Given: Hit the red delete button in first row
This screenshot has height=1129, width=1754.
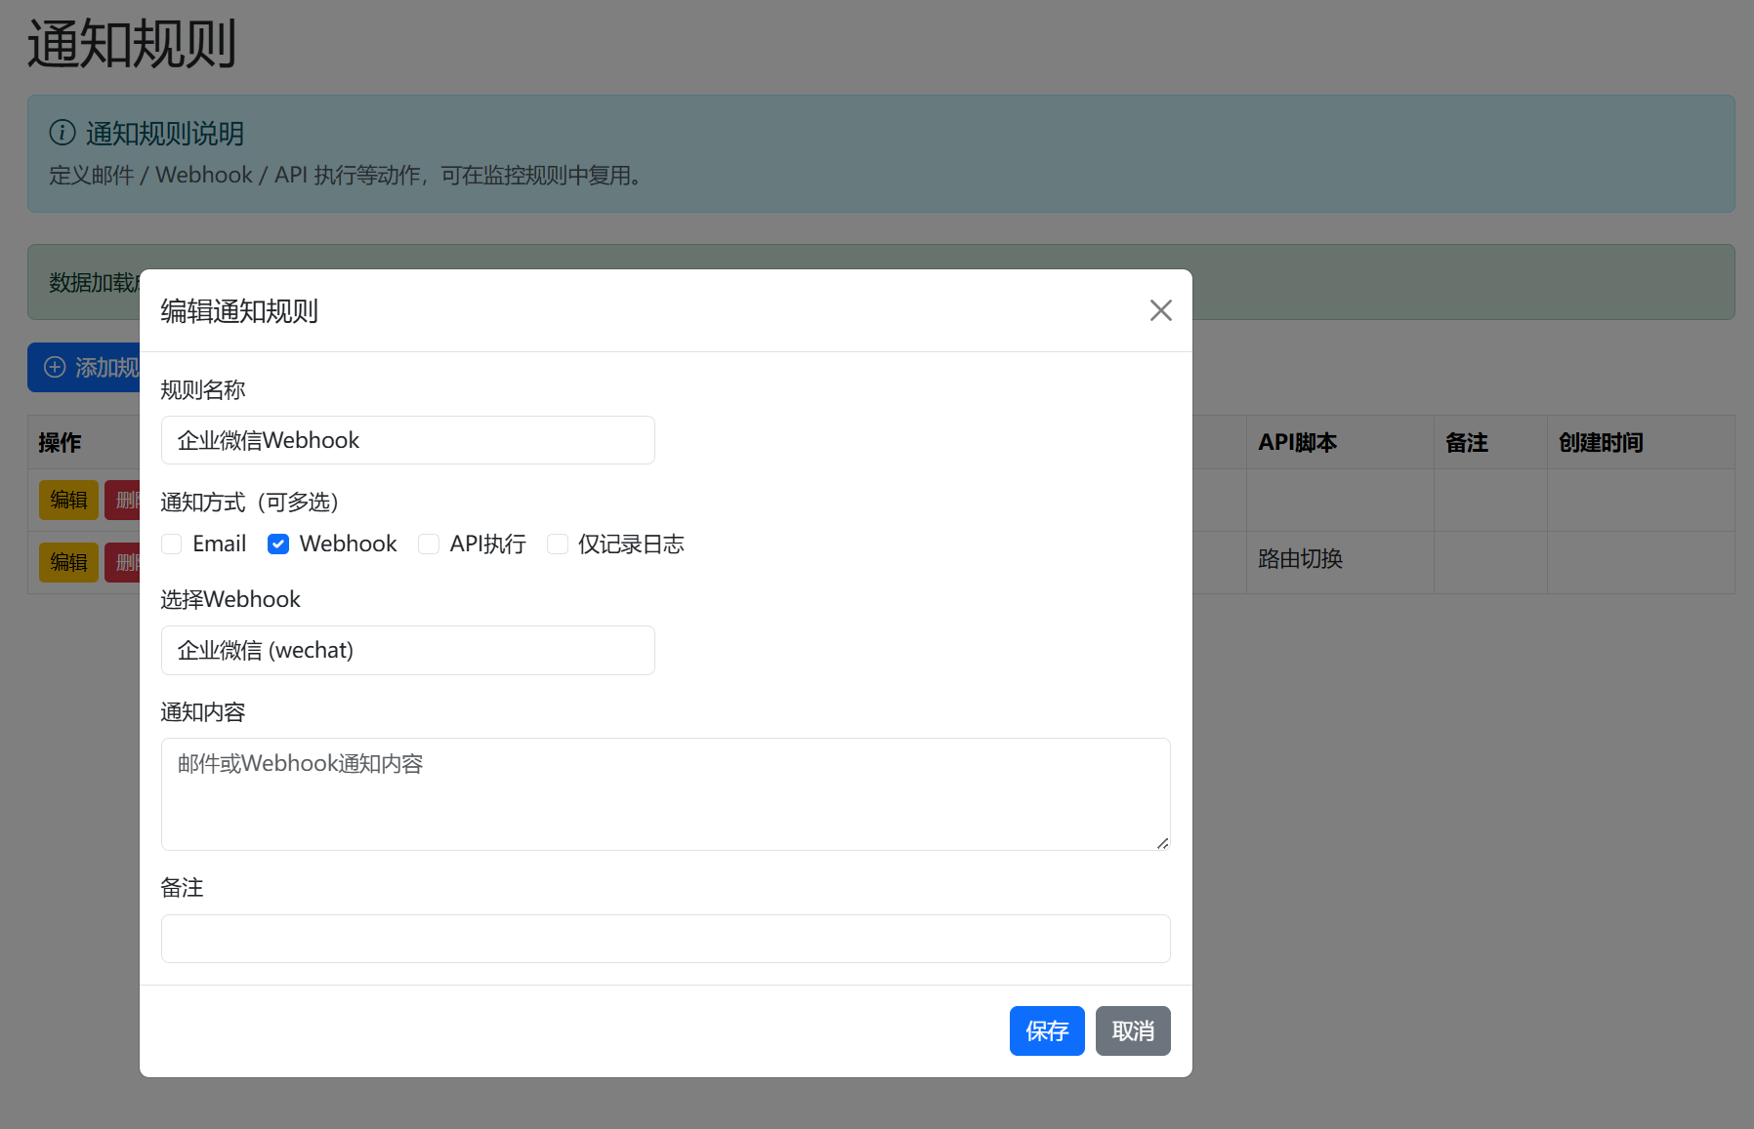Looking at the screenshot, I should point(123,500).
